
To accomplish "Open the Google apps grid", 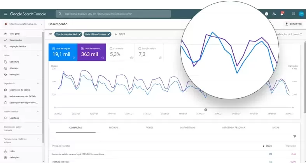I will pyautogui.click(x=294, y=14).
